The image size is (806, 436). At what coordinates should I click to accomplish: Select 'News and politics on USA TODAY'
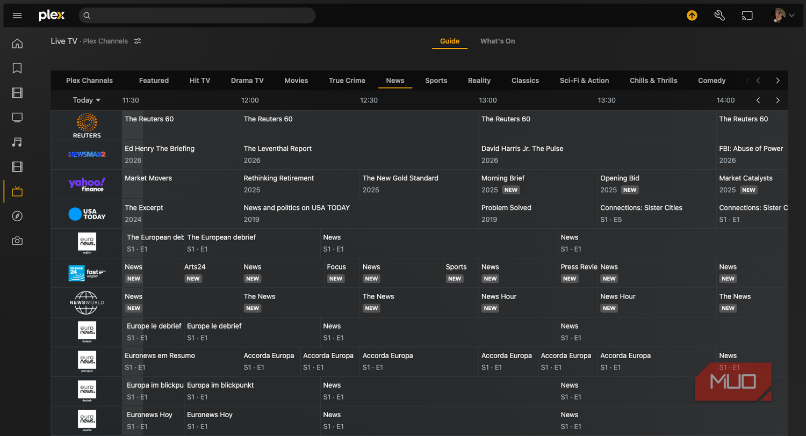[360, 214]
